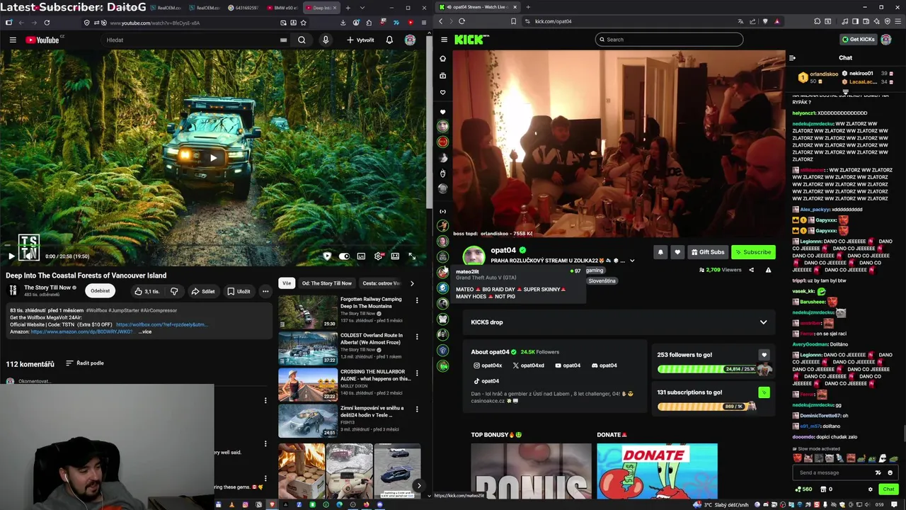This screenshot has width=906, height=510.
Task: Open YouTube notifications bell
Action: [389, 40]
